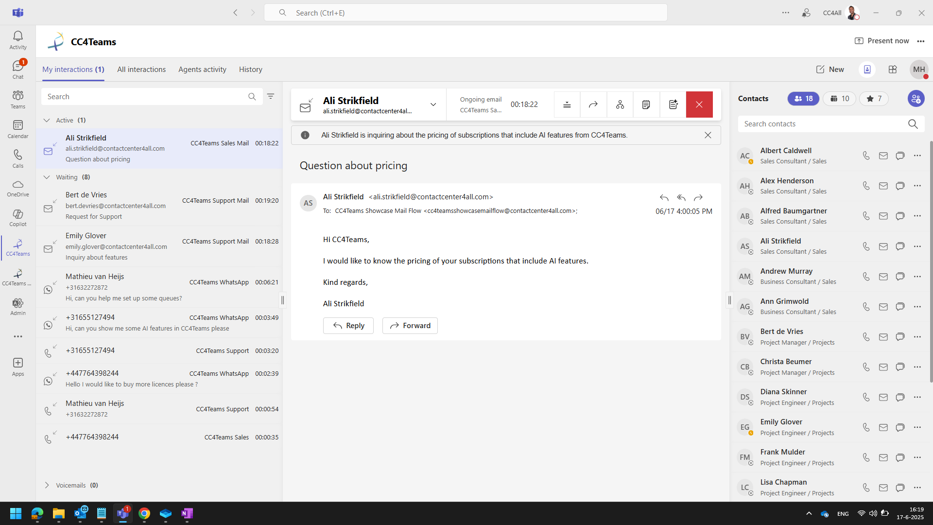
Task: Toggle the all contacts filter showing 18
Action: (803, 99)
